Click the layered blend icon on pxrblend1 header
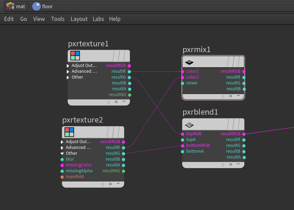Viewport: 294px width, 210px height. pos(190,124)
